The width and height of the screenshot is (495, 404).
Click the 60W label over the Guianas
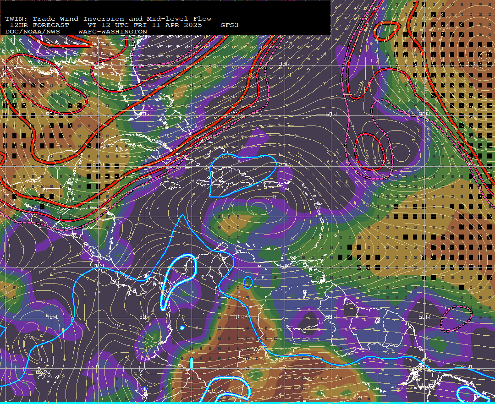[x=331, y=317]
